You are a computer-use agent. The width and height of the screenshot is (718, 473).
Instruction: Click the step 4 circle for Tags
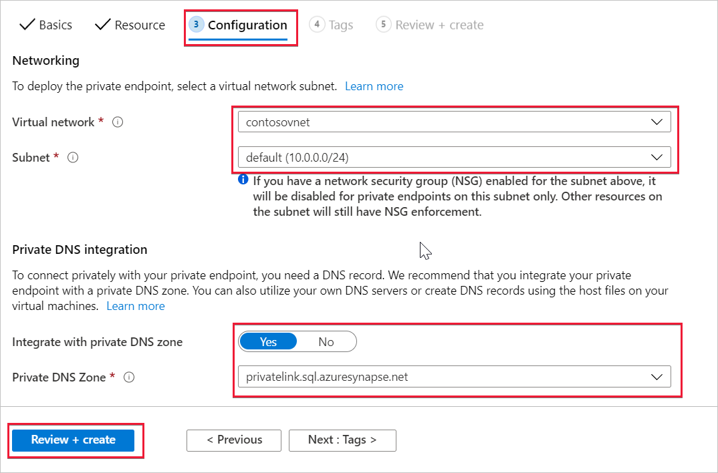[317, 24]
